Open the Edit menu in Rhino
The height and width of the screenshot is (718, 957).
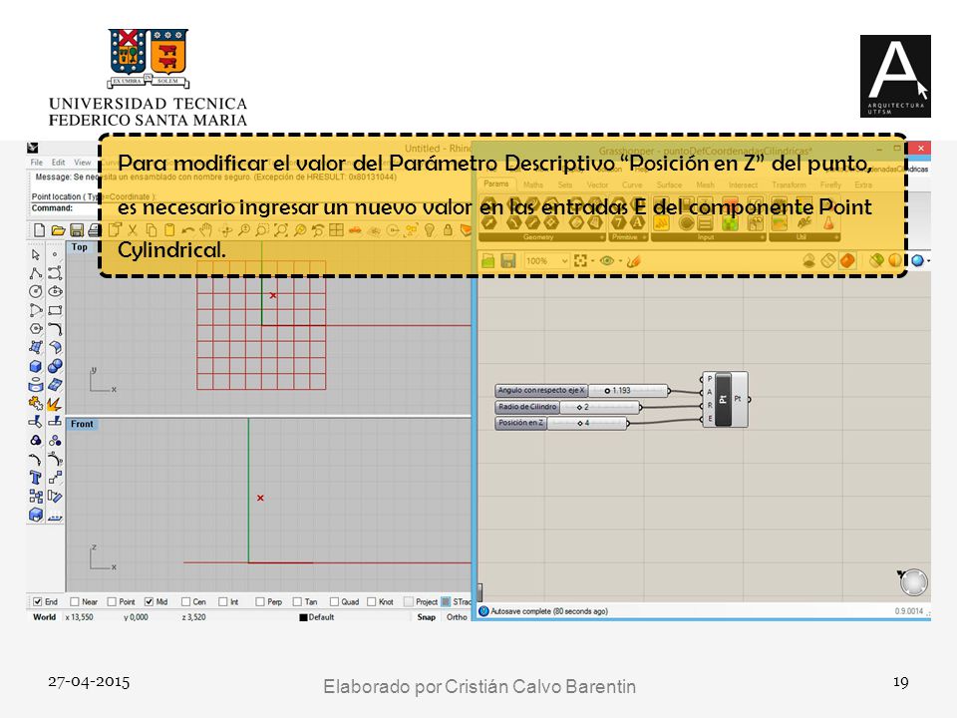click(x=58, y=163)
